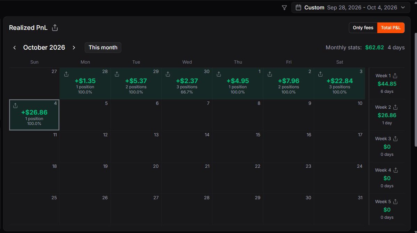
Task: Select the +$26.86 day cell
Action: pyautogui.click(x=34, y=115)
